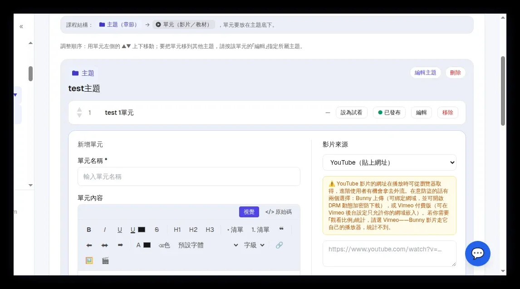This screenshot has height=289, width=520.
Task: Insert a hyperlink using chain icon
Action: pos(279,245)
